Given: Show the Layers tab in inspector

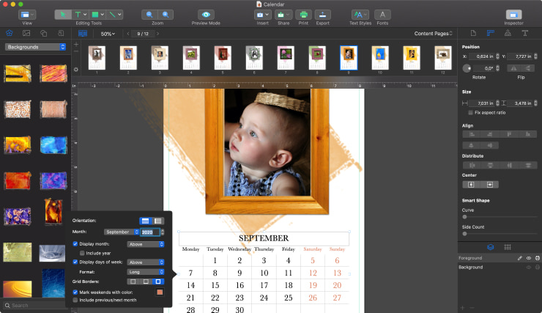Looking at the screenshot, I should click(490, 247).
